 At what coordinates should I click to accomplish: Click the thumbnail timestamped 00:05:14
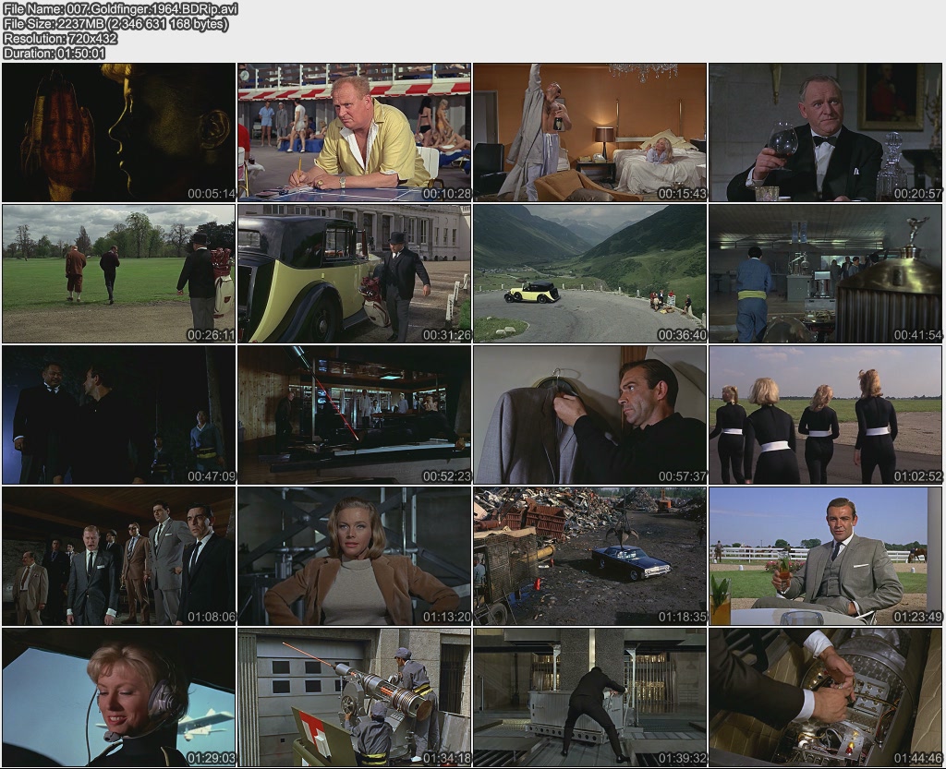[119, 132]
